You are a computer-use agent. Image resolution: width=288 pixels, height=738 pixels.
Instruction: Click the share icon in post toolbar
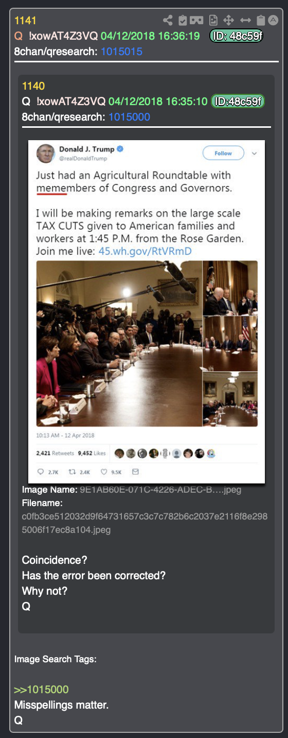click(x=168, y=21)
